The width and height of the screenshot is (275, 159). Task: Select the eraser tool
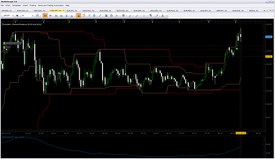[157, 16]
